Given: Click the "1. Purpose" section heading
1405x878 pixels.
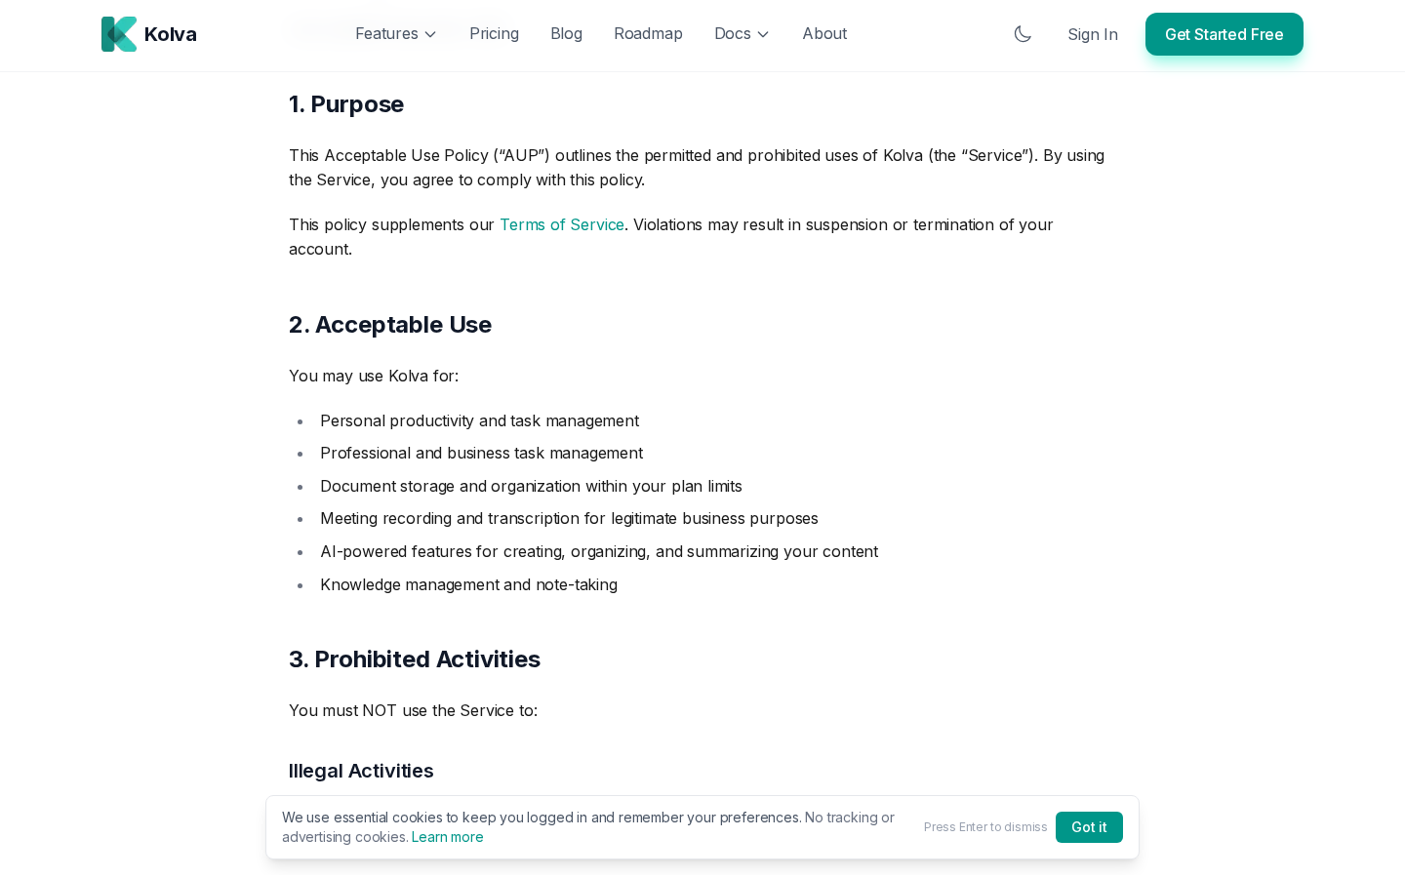Looking at the screenshot, I should (346, 104).
